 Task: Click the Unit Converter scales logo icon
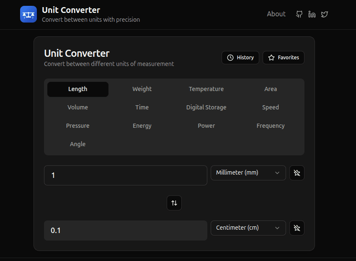tap(28, 14)
